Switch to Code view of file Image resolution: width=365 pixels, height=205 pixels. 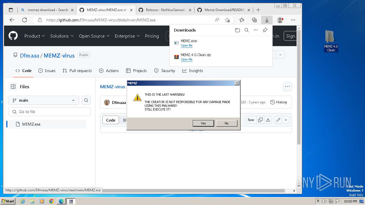coord(111,120)
